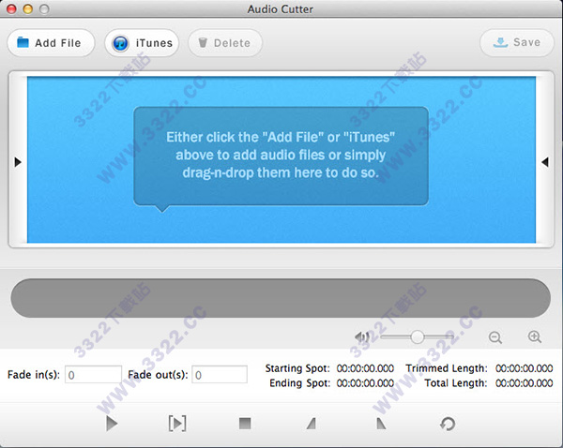Click the trash icon in Delete

coord(203,43)
